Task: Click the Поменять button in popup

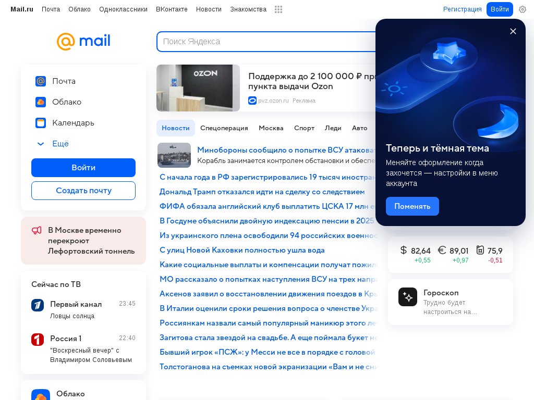Action: click(412, 206)
